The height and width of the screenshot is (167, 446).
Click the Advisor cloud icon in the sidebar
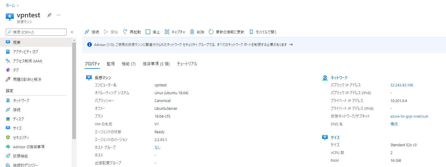[8, 147]
